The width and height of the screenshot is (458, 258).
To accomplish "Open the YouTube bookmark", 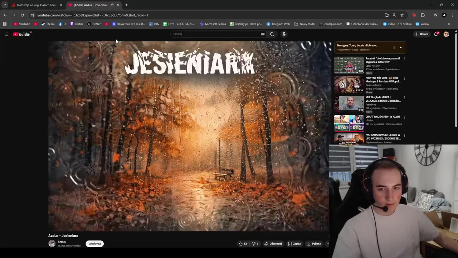I will pyautogui.click(x=22, y=24).
